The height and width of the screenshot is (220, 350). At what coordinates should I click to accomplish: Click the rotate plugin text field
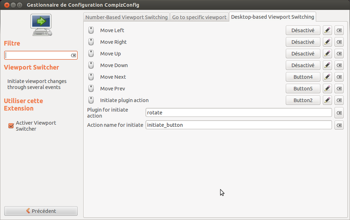click(239, 113)
